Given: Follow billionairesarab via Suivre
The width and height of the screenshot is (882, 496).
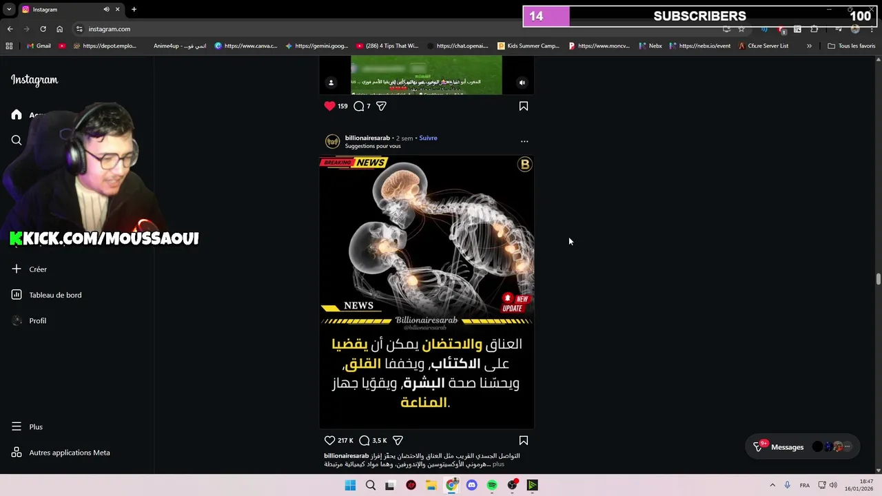Looking at the screenshot, I should click(428, 138).
